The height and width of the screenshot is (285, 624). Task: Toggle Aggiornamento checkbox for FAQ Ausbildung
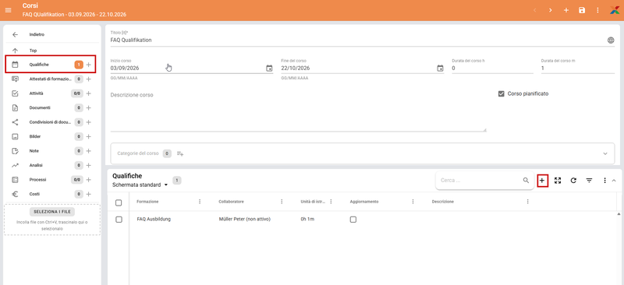click(x=353, y=220)
